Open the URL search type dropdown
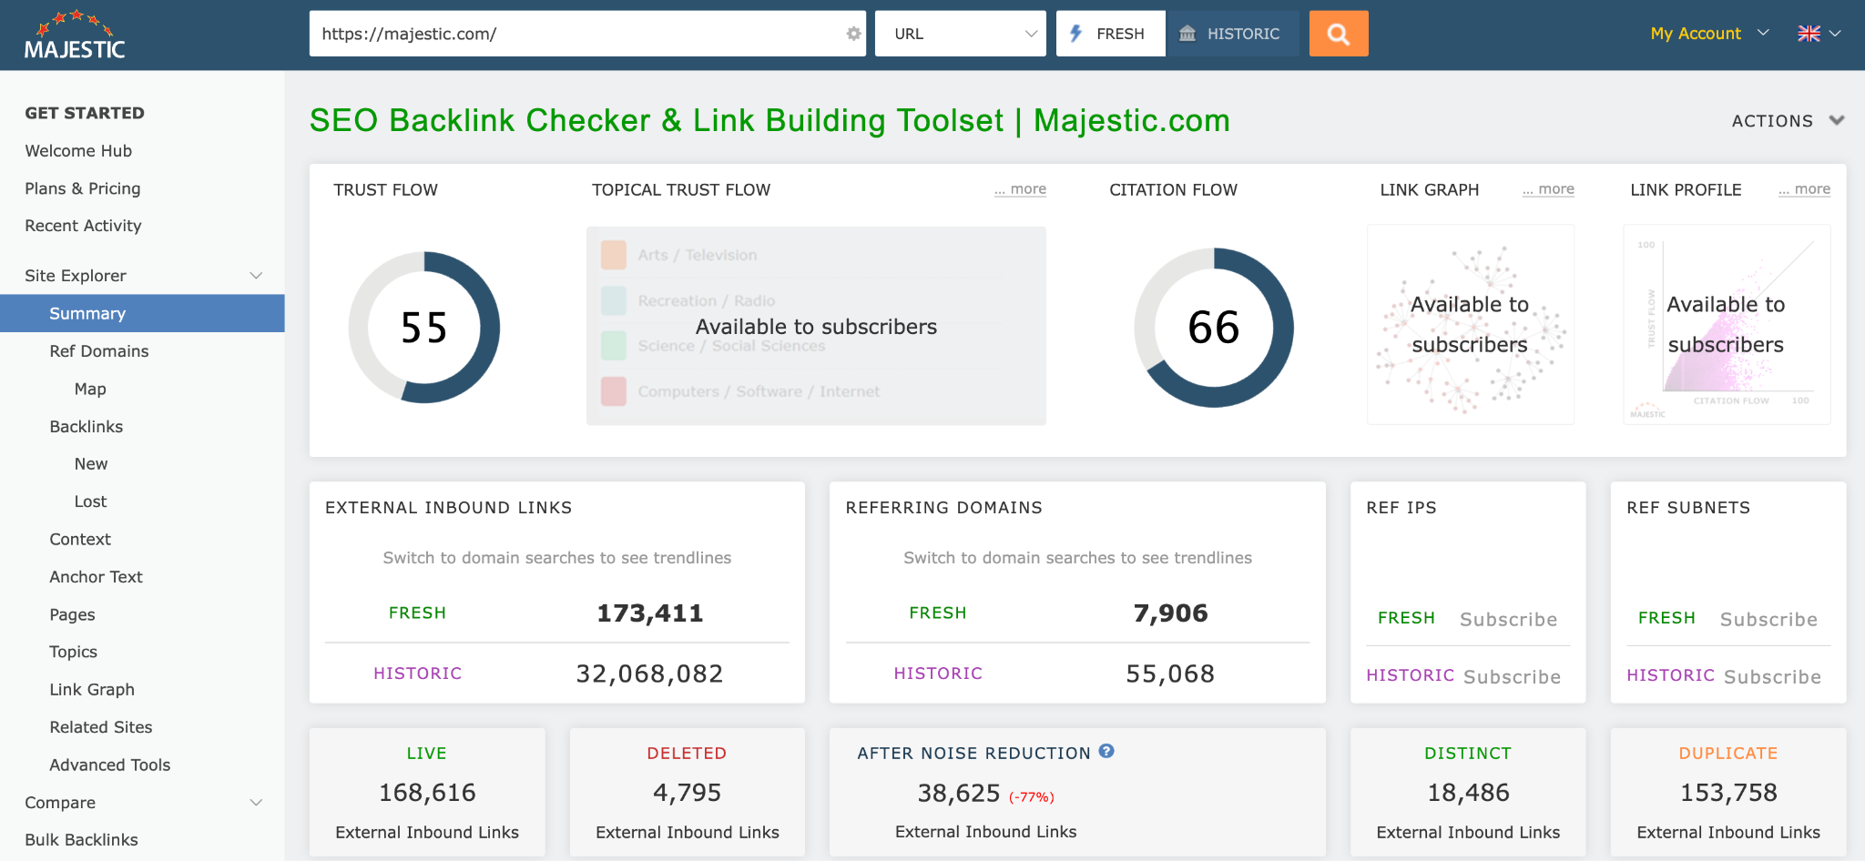Viewport: 1865px width, 861px height. click(961, 34)
